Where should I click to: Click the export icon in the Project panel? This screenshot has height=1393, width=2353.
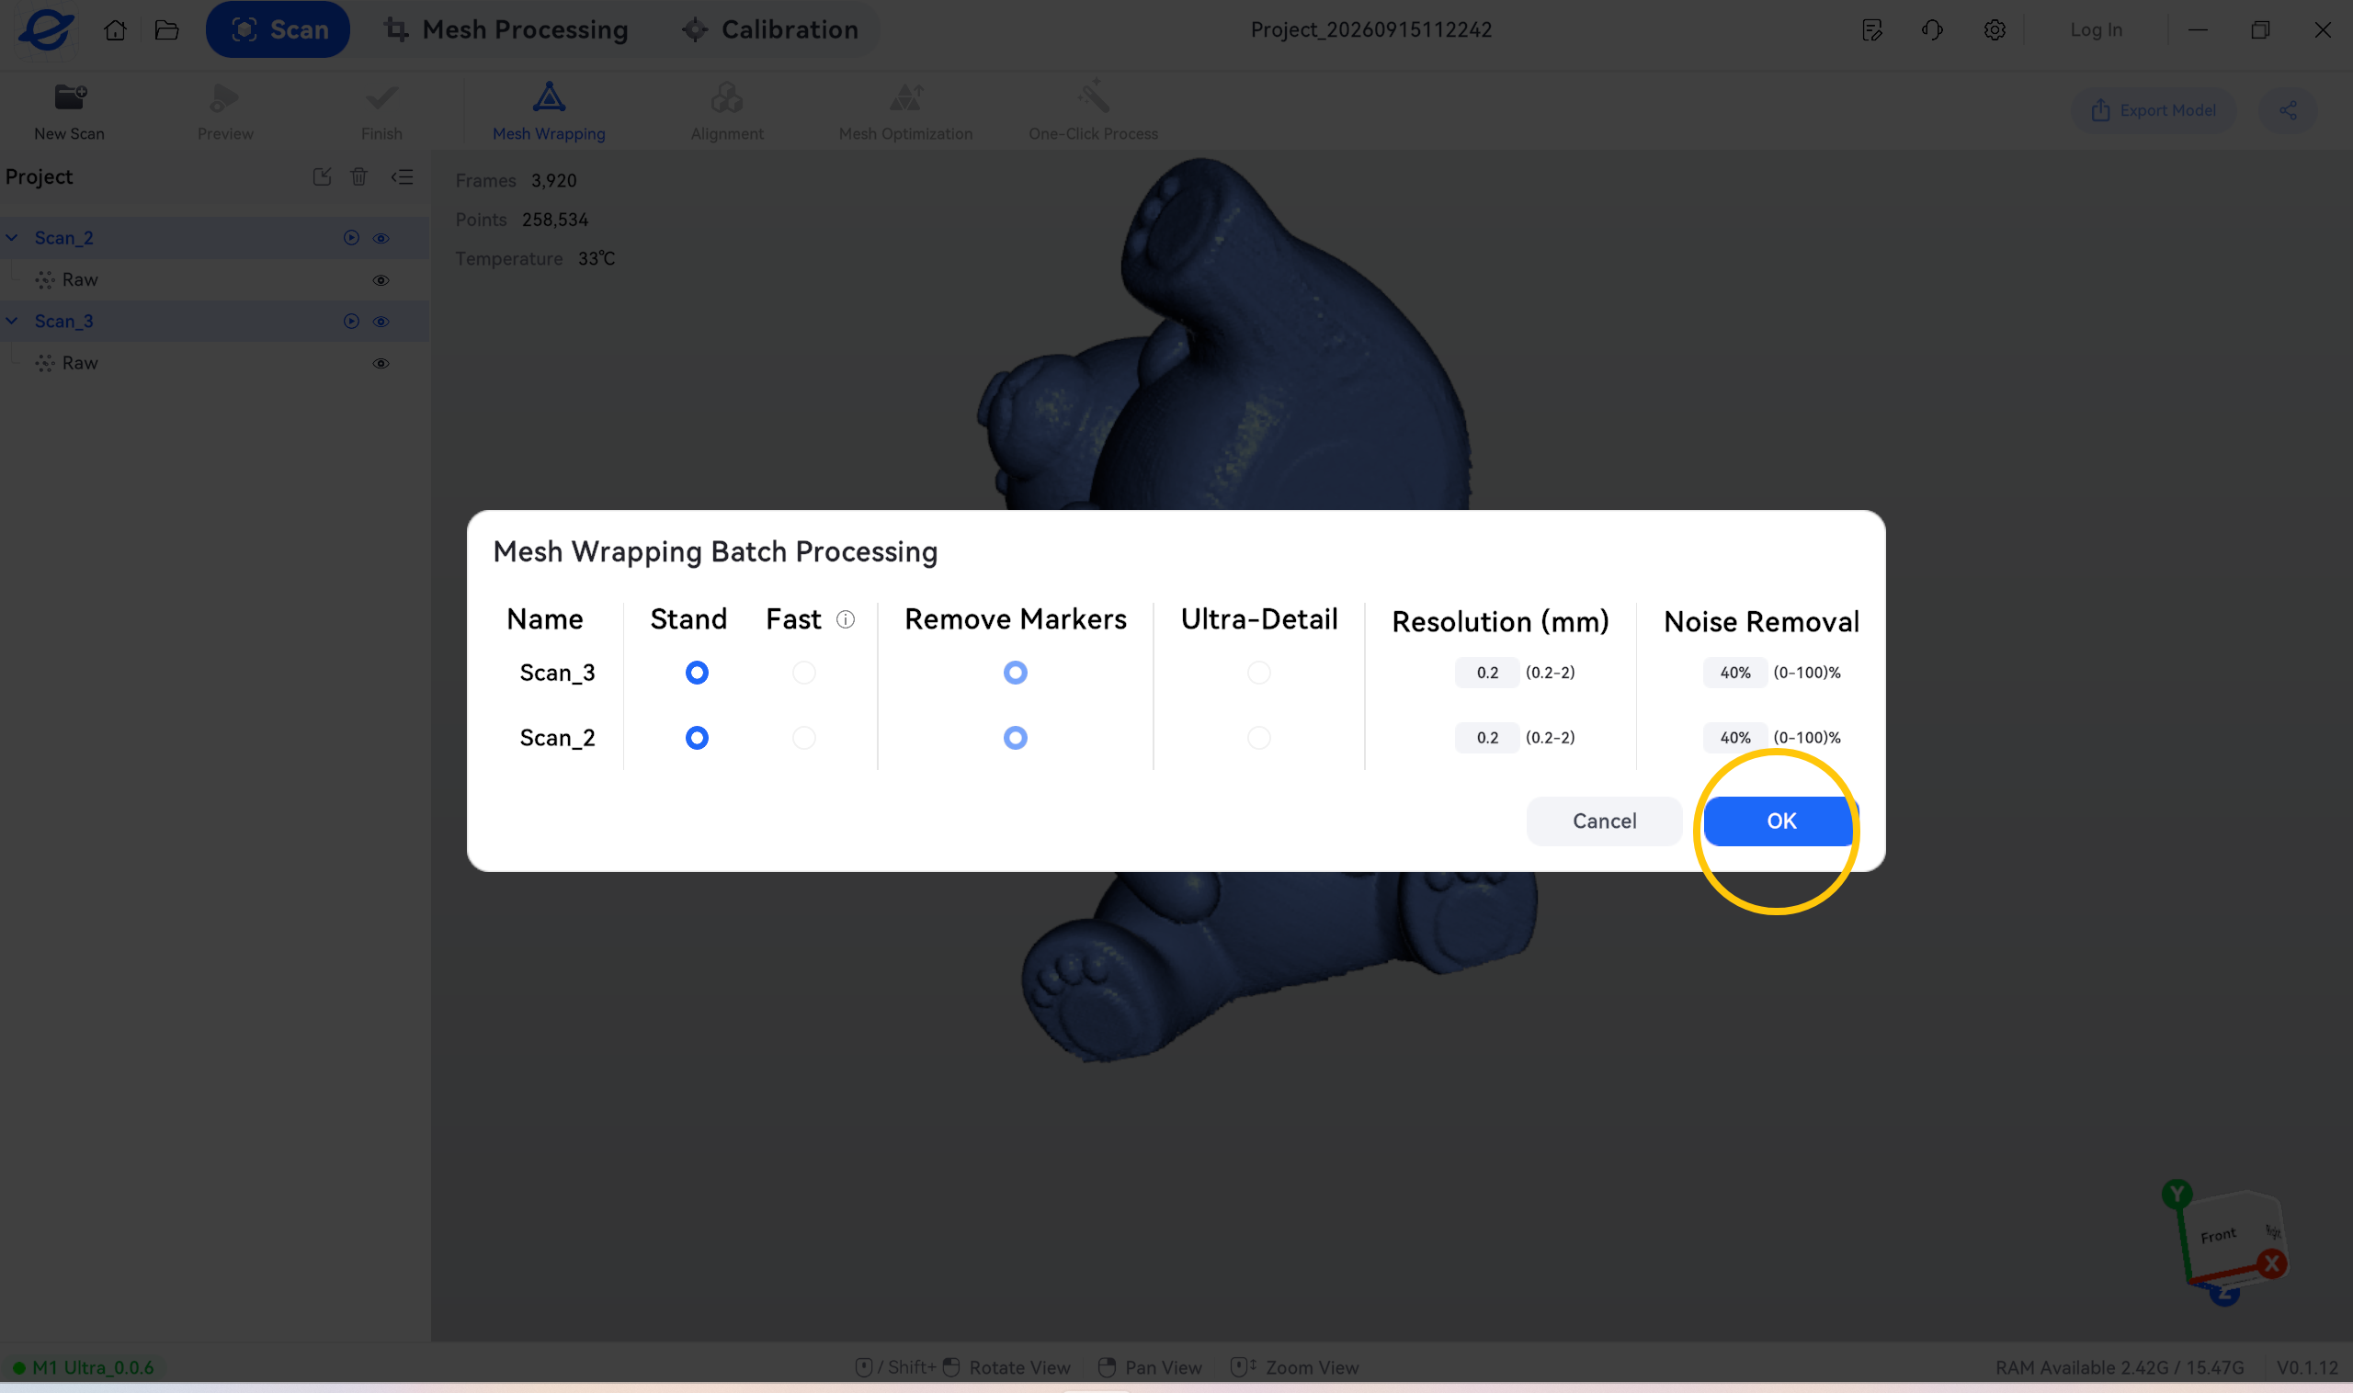[322, 176]
